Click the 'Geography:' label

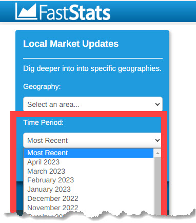click(x=42, y=86)
